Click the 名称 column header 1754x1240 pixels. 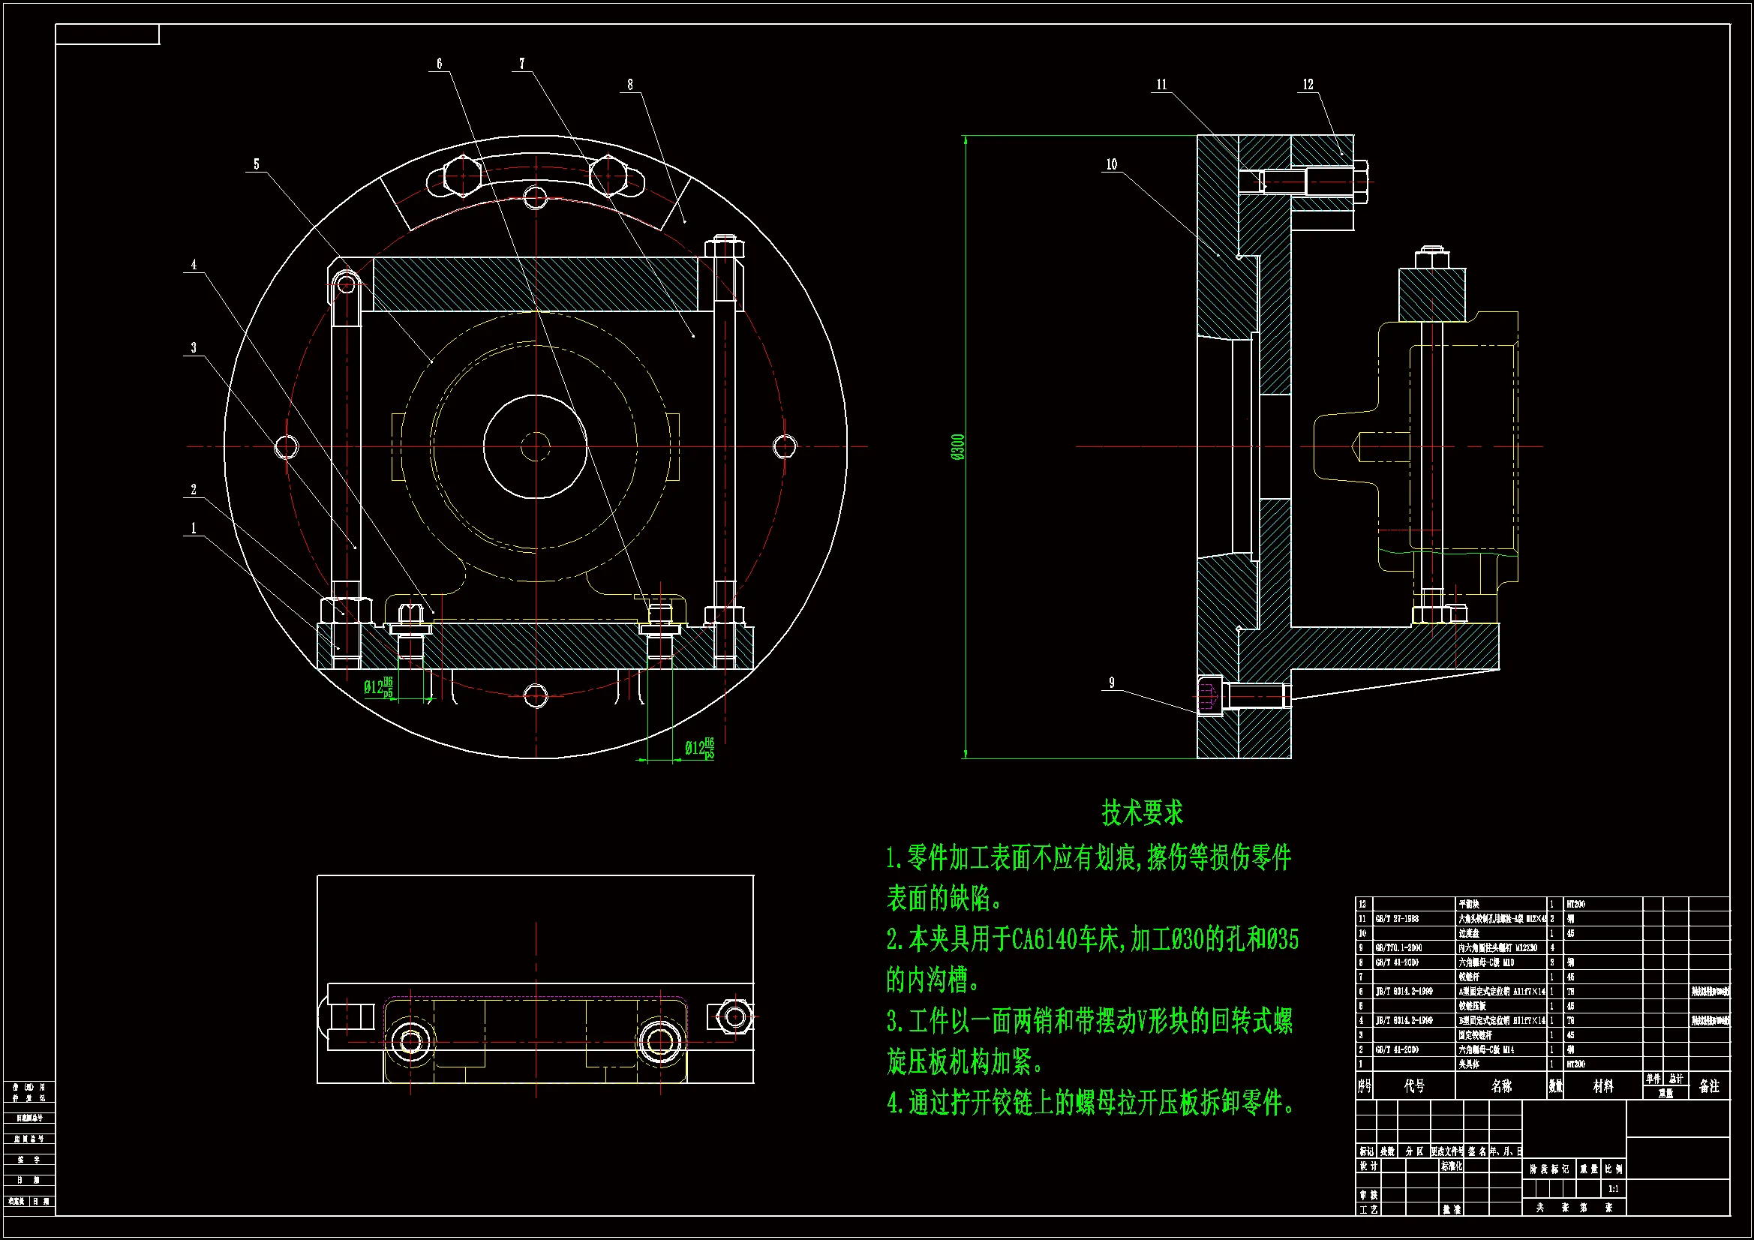[x=1500, y=1085]
